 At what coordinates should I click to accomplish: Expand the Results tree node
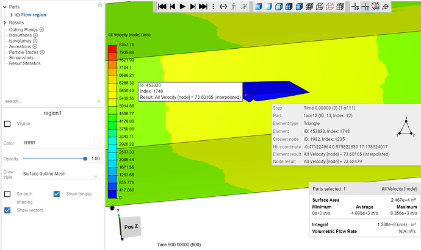pos(4,23)
